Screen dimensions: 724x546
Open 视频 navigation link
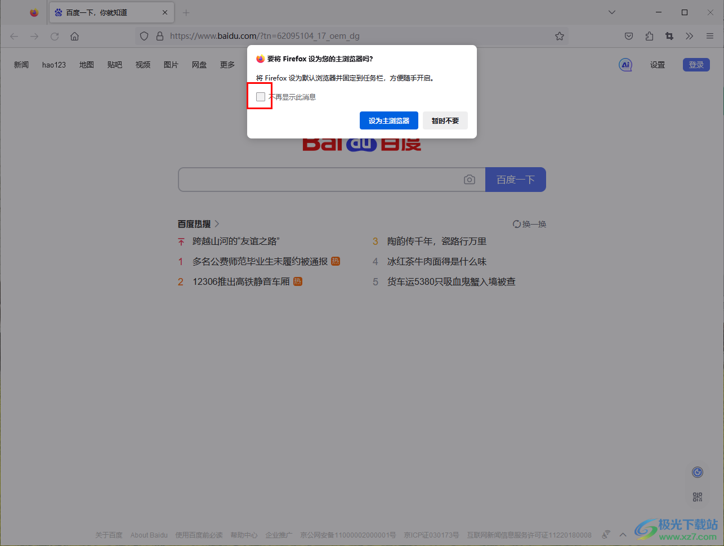[143, 65]
